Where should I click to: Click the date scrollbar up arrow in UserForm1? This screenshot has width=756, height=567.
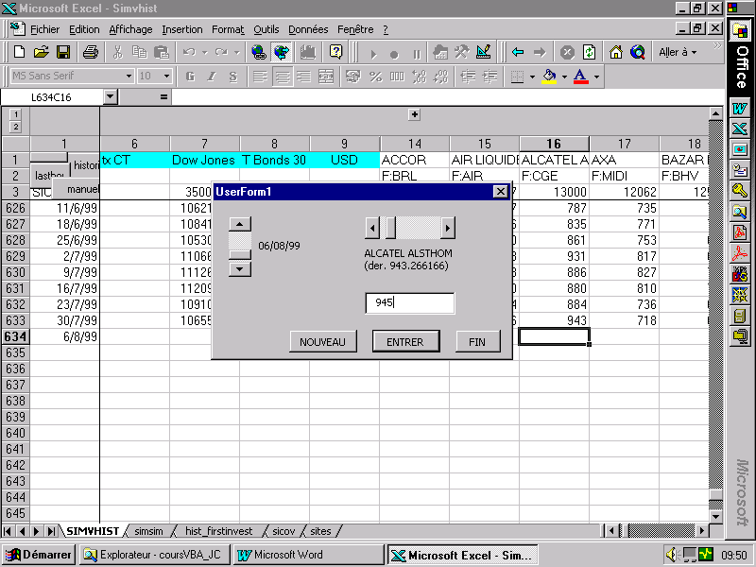point(240,224)
